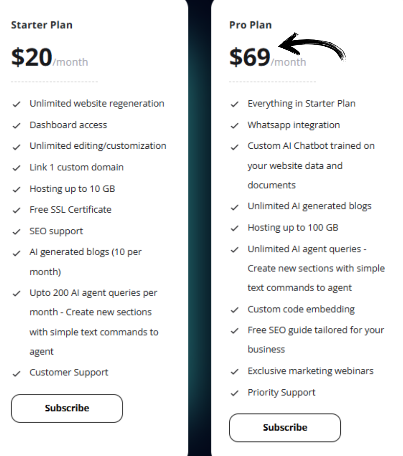Click the SEO support feature text
This screenshot has height=456, width=403.
tap(56, 231)
